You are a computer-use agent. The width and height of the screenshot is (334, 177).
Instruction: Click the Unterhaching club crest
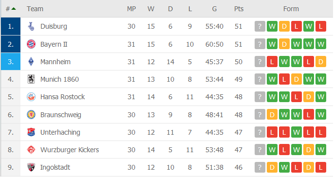[31, 132]
